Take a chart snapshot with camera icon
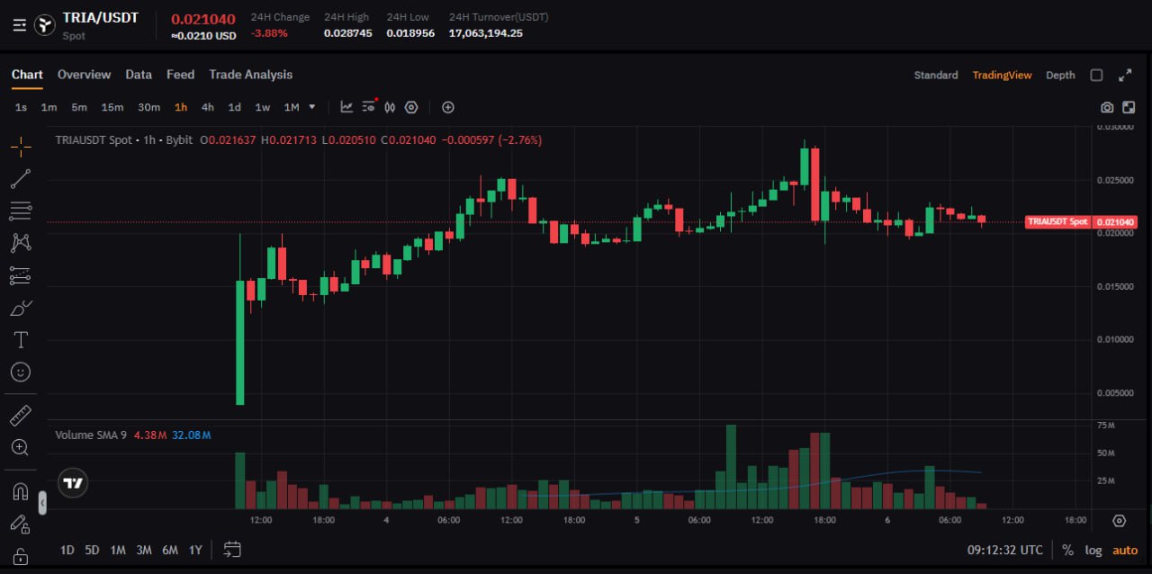 (1107, 107)
